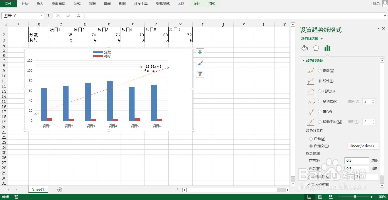This screenshot has width=388, height=200.
Task: Click linear trendline preview icon
Action: 311,81
